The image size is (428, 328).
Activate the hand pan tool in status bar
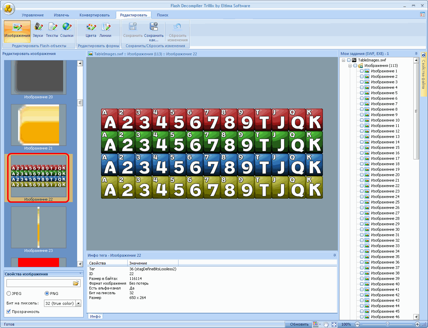pyautogui.click(x=326, y=324)
